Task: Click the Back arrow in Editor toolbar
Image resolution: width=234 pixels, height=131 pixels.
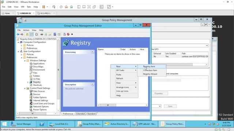Action: [x=18, y=34]
